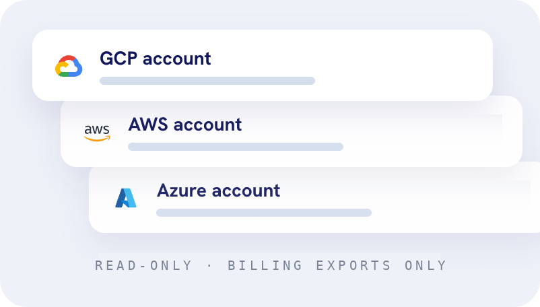Viewport: 540px width, 307px height.
Task: Click the AWS logo icon
Action: tap(97, 133)
